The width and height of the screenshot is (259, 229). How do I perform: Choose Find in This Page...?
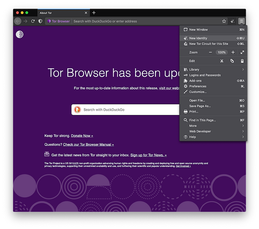213,120
